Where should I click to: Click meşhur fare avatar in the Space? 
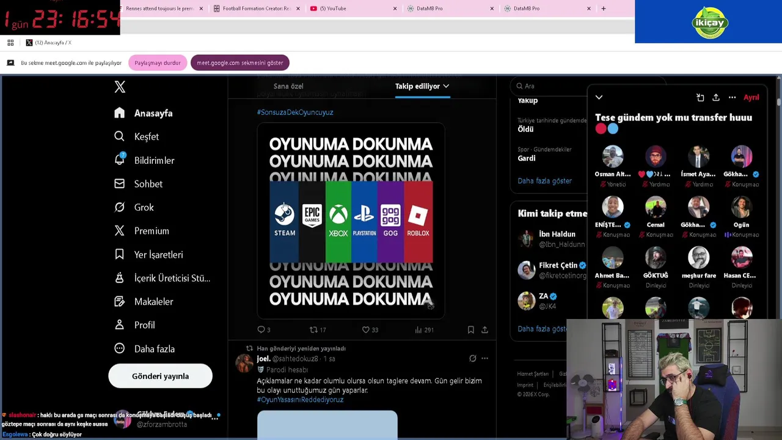click(698, 258)
